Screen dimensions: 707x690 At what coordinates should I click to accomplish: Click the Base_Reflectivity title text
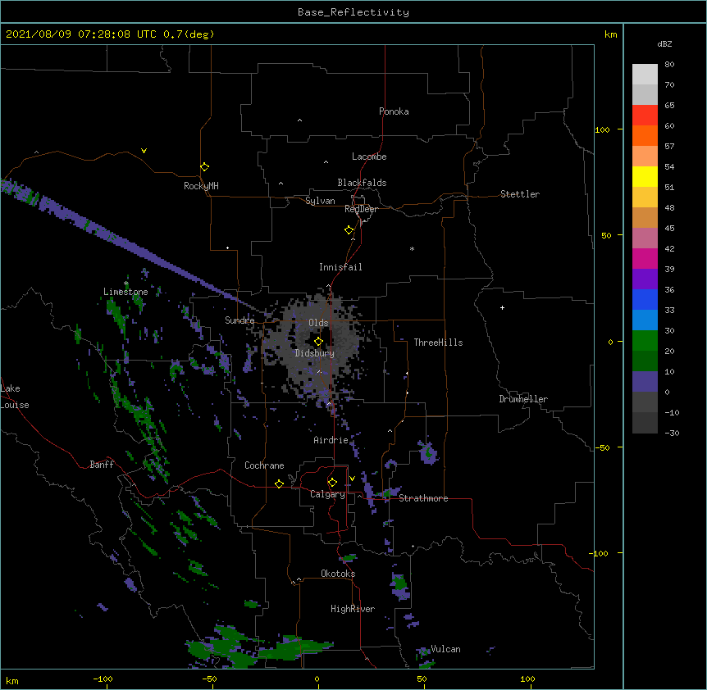click(353, 12)
